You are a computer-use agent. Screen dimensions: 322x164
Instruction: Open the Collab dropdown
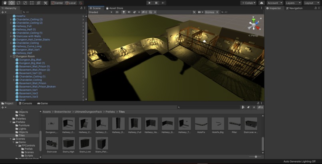tap(248, 3)
